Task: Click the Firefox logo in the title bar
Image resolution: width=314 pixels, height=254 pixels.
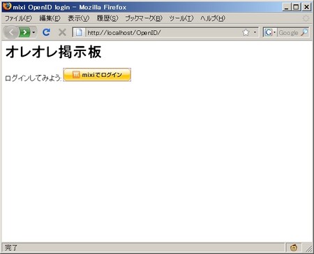Action: click(7, 6)
